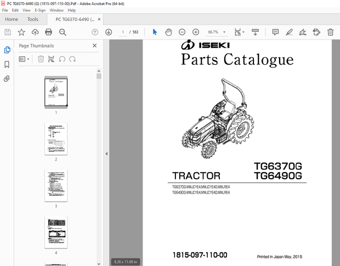Click the thumbnails print pages icon
Screen dimensions: 340x266
(51, 59)
